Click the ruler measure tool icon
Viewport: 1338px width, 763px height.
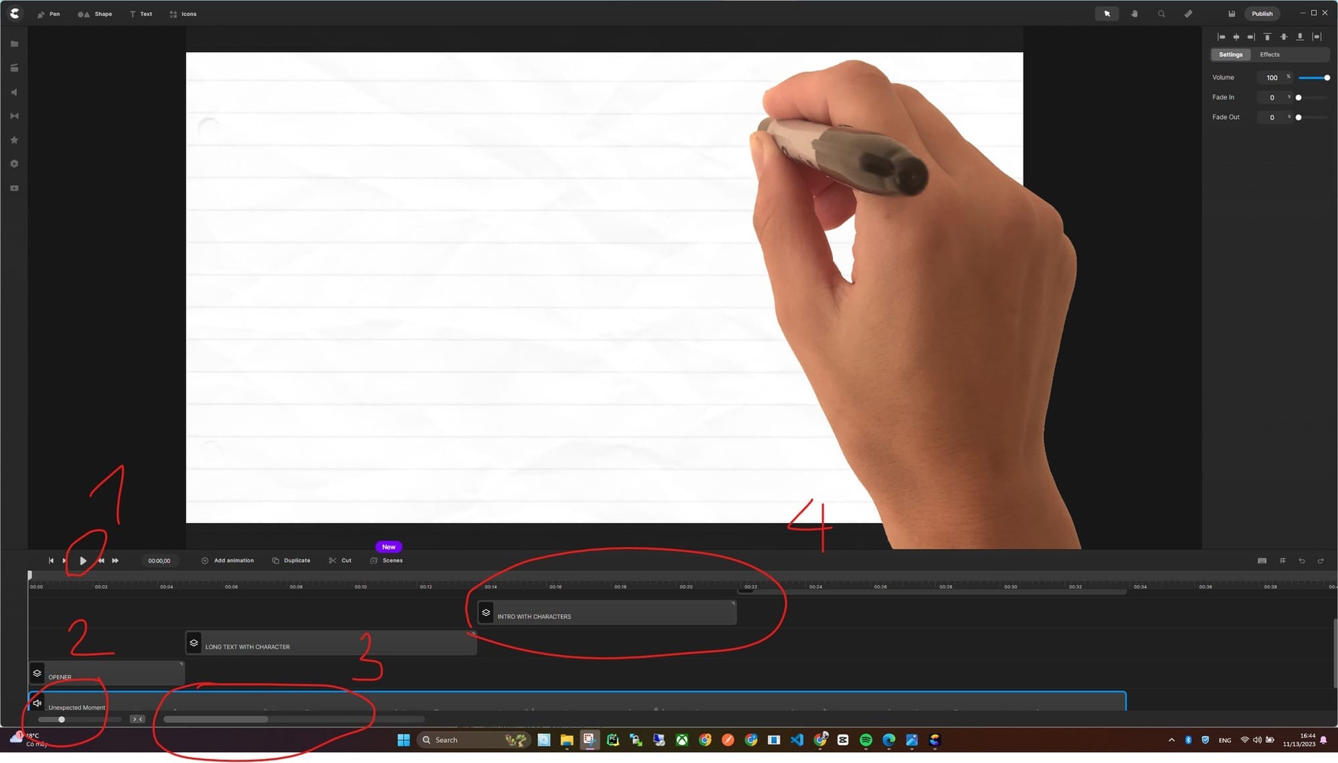coord(1188,14)
